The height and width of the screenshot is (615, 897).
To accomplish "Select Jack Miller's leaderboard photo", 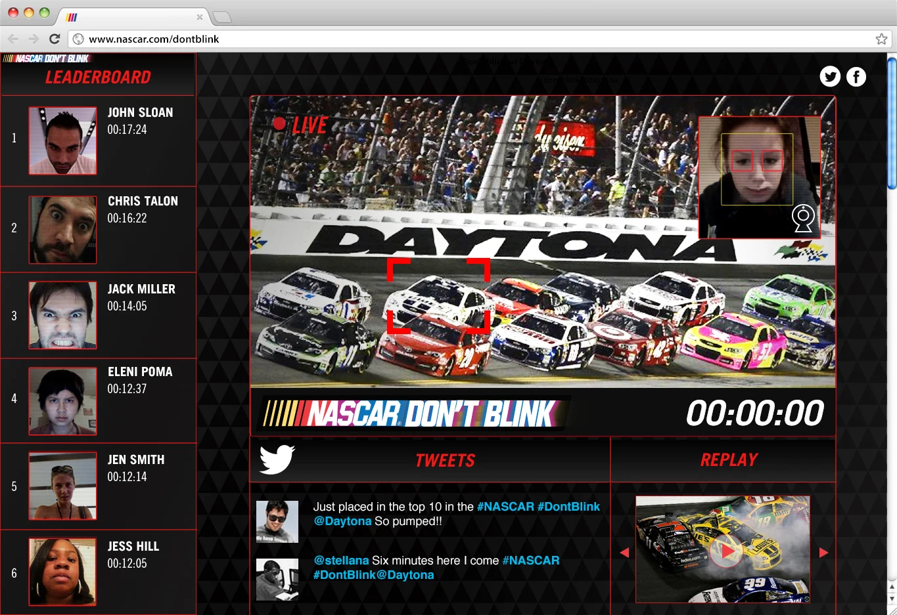I will tap(62, 315).
